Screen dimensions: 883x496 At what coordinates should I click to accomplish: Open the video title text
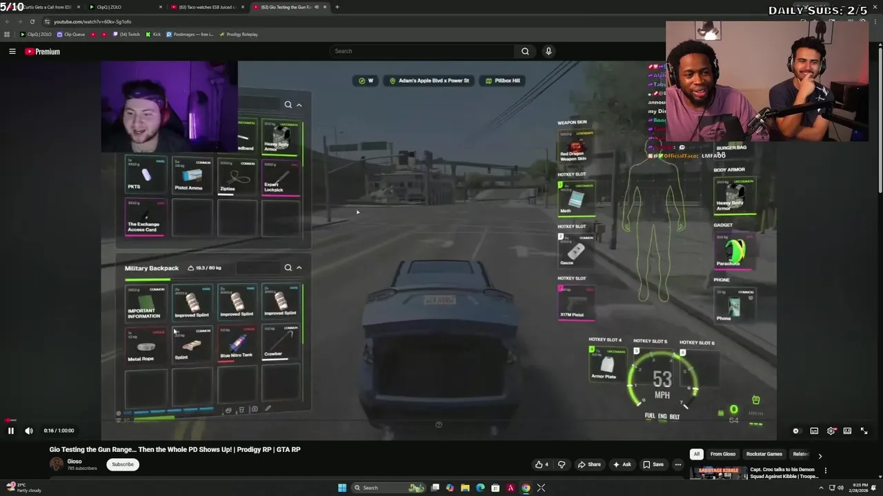[x=175, y=449]
